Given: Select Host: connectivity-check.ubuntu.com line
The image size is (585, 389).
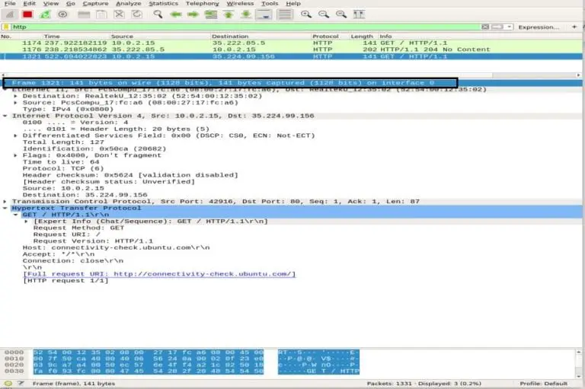Looking at the screenshot, I should (x=116, y=247).
